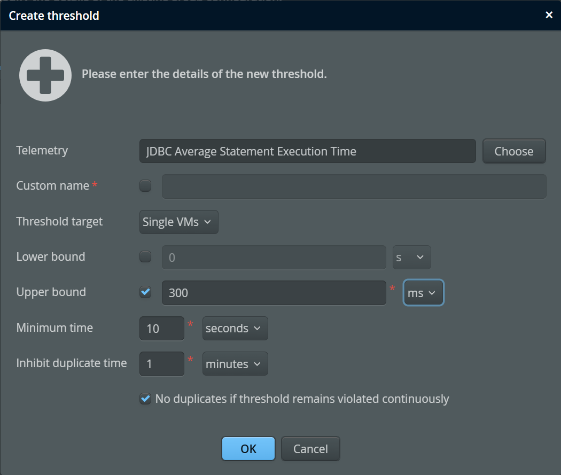Open the Threshold target dropdown
This screenshot has width=561, height=475.
click(x=179, y=222)
